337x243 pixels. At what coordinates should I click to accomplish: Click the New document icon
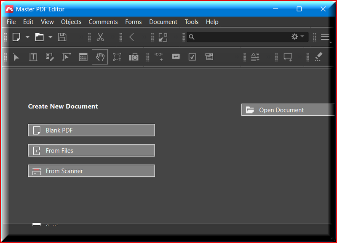coord(16,37)
